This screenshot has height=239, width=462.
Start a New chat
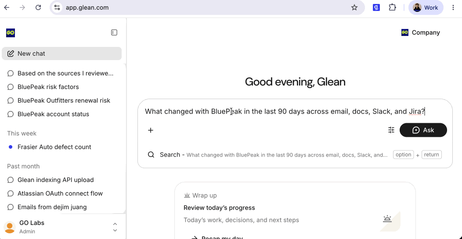coord(61,54)
